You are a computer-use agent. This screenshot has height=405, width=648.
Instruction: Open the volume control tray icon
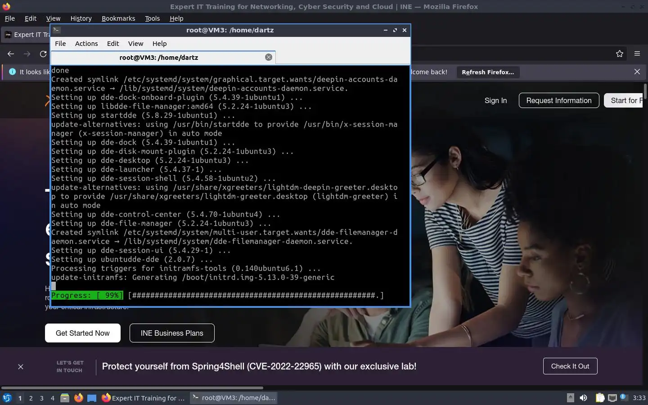point(584,398)
